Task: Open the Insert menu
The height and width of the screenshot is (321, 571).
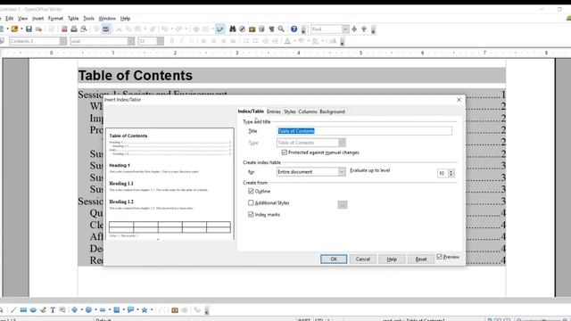Action: (37, 18)
